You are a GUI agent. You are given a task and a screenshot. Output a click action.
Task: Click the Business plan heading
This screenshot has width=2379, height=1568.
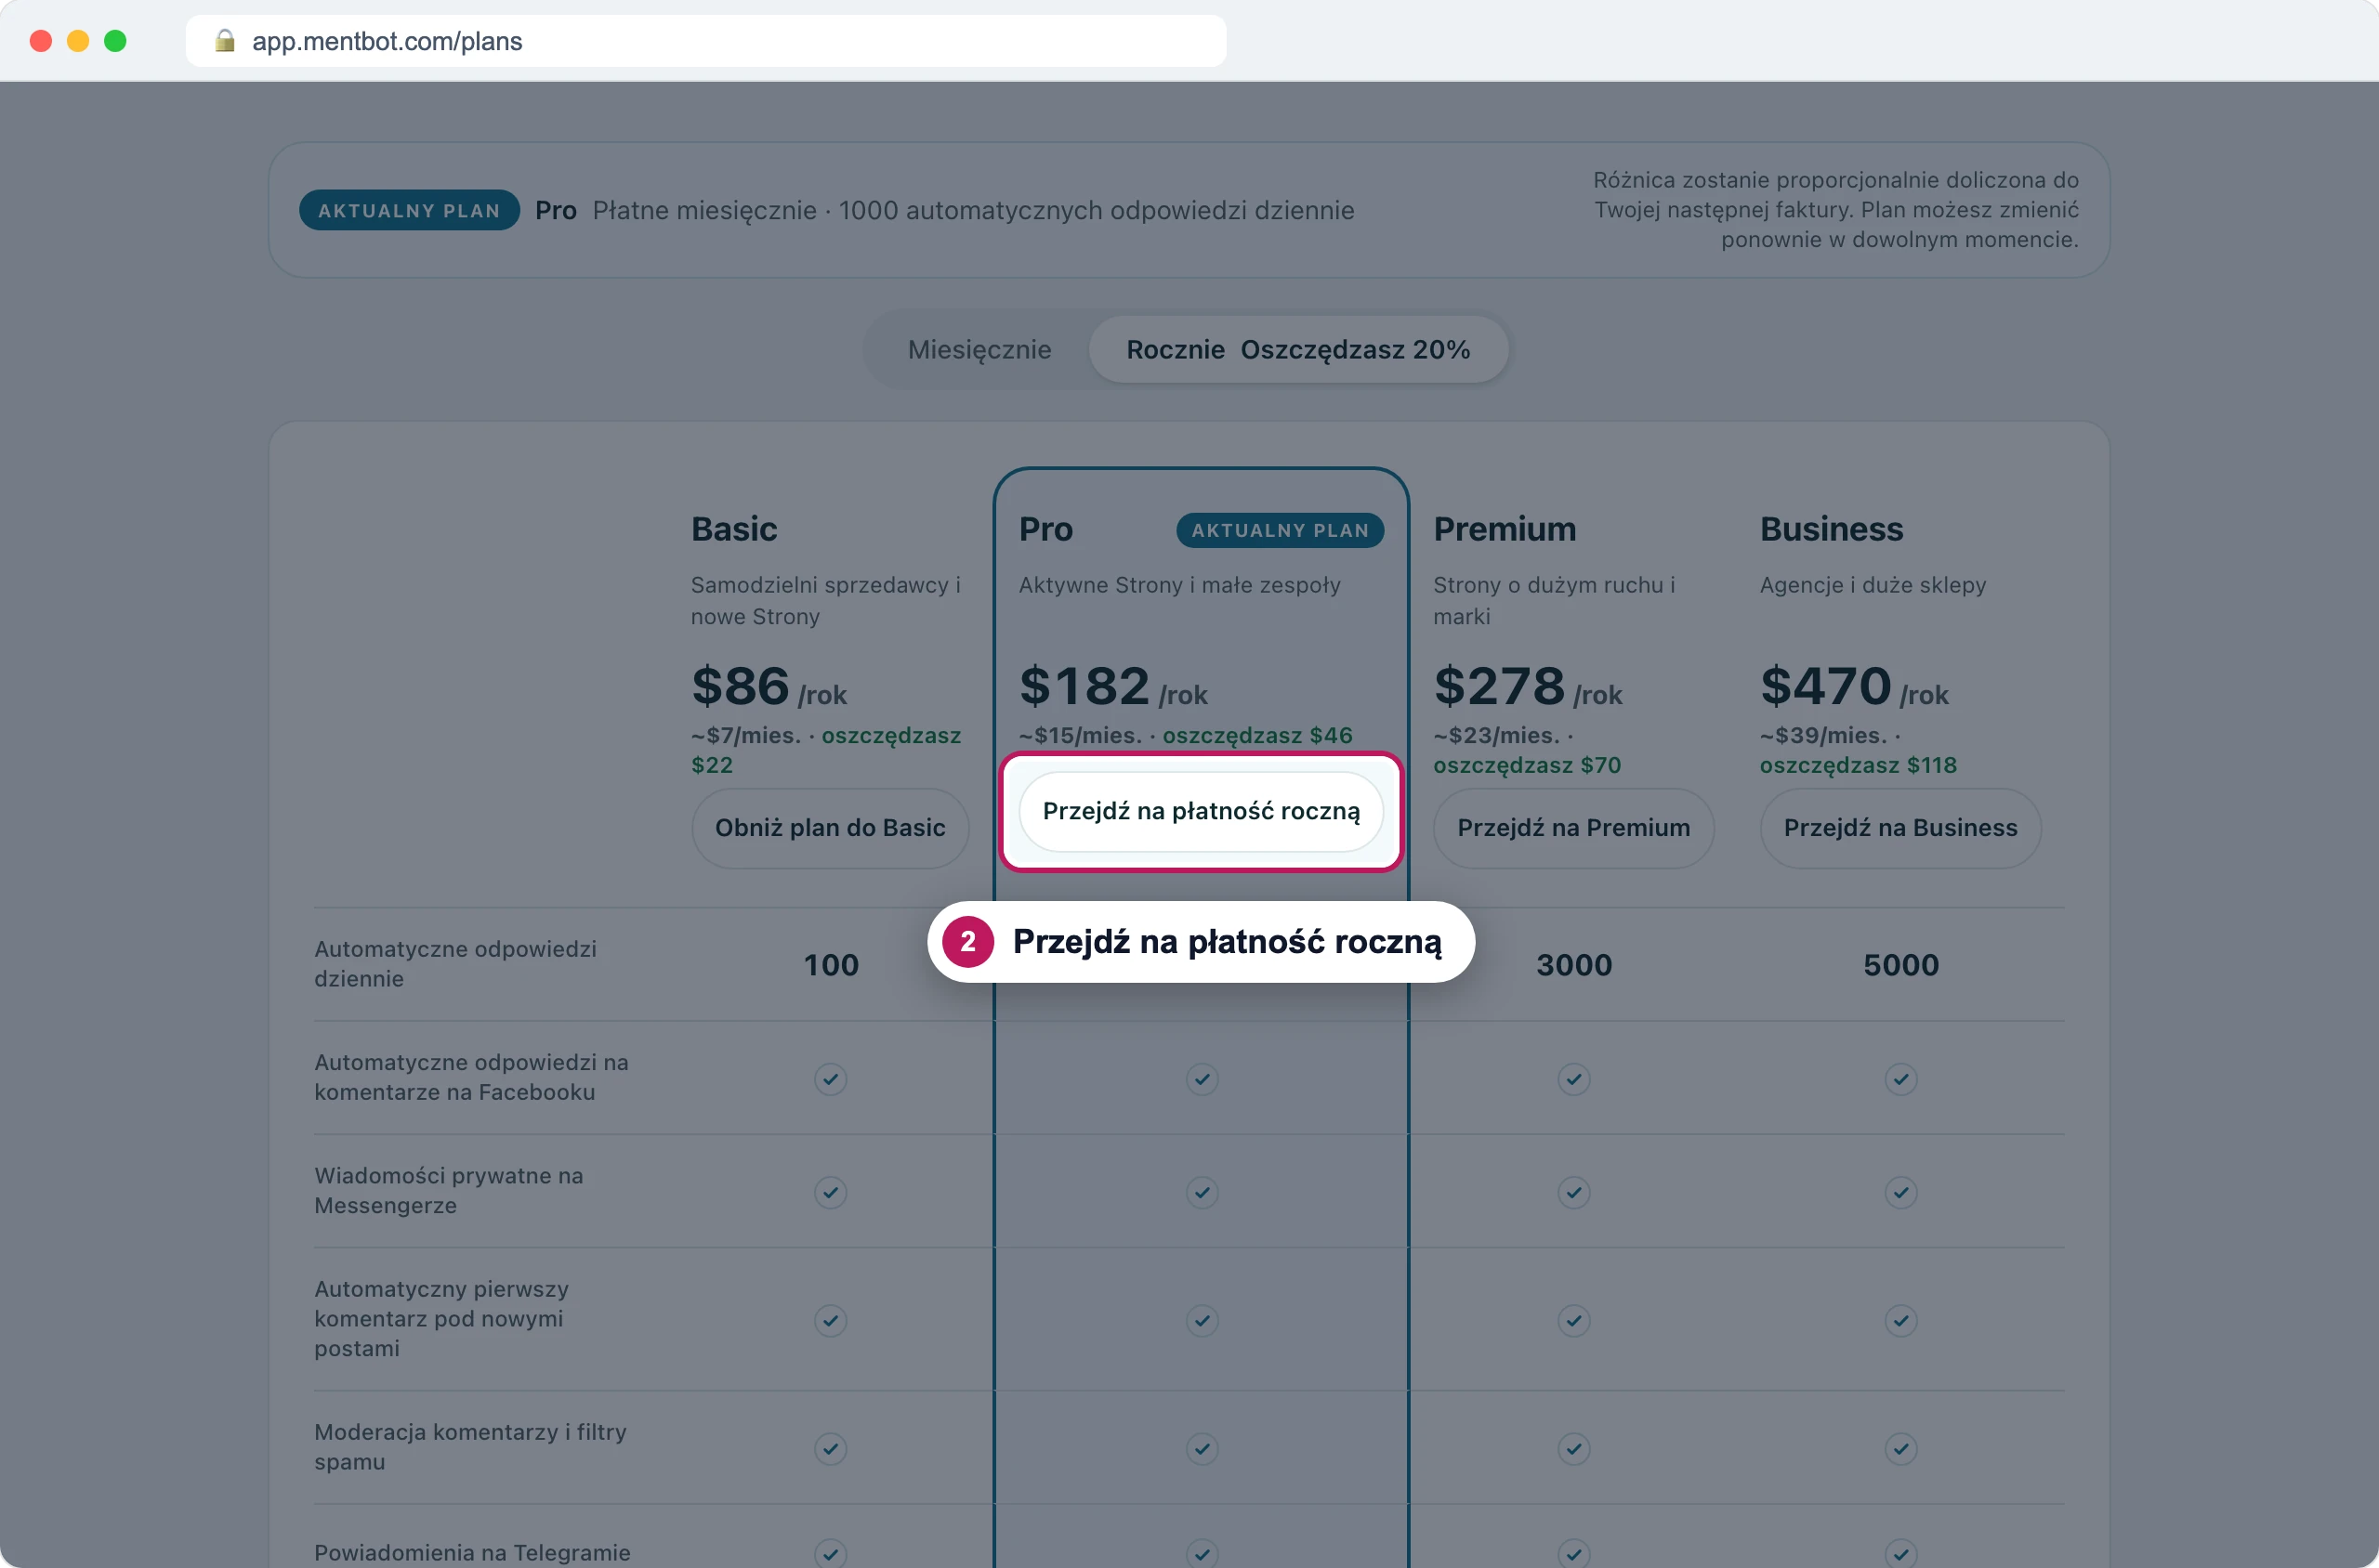click(x=1831, y=529)
